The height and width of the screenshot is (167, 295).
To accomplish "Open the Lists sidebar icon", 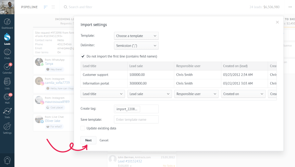I will coord(7,83).
